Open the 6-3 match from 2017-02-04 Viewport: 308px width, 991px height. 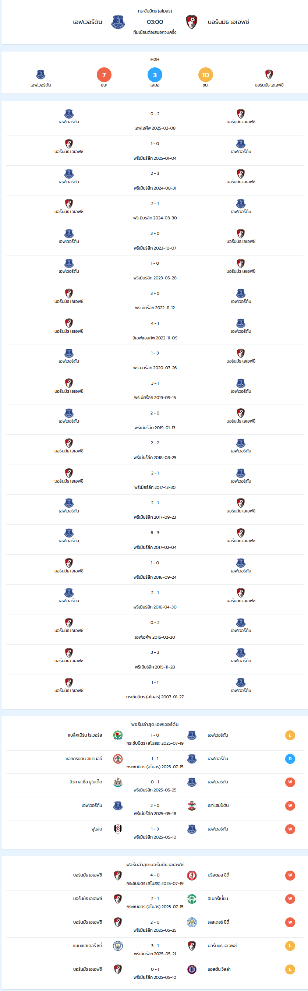[x=155, y=540]
